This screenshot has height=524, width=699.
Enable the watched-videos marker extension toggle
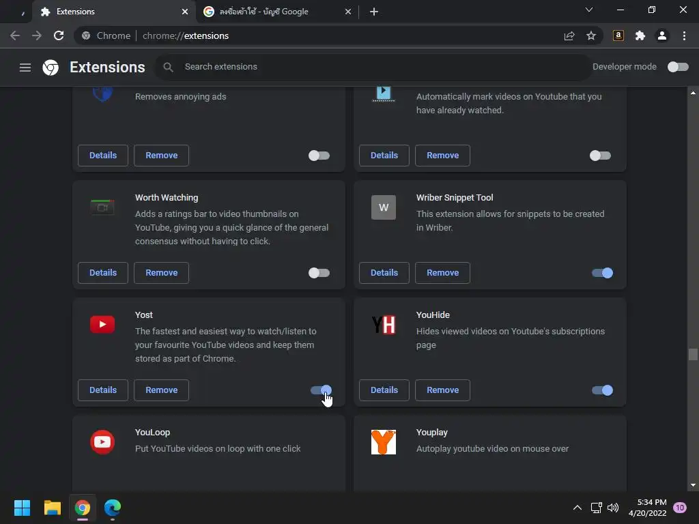600,156
